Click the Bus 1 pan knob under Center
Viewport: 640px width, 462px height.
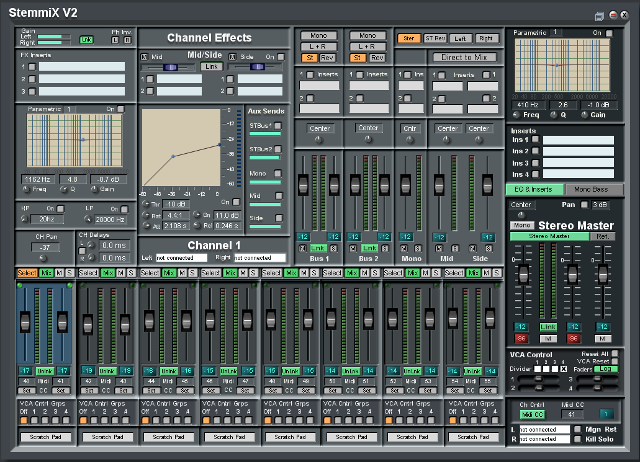coord(318,140)
